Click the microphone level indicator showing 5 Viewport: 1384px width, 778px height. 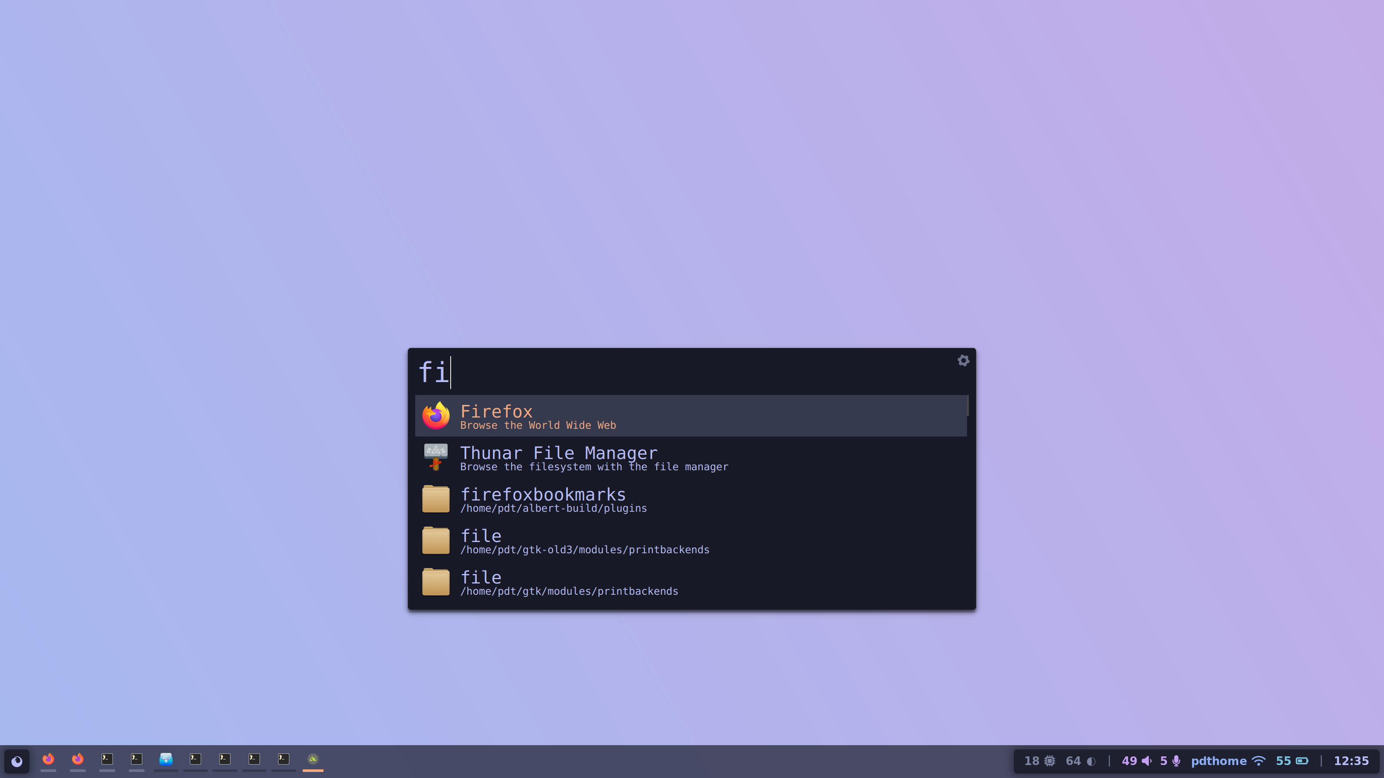click(x=1170, y=761)
